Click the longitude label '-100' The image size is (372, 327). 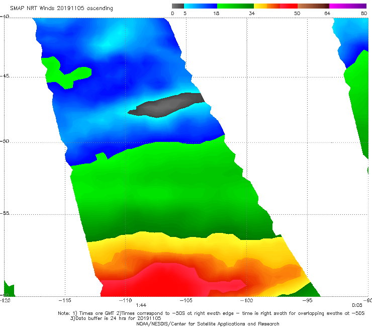246,300
